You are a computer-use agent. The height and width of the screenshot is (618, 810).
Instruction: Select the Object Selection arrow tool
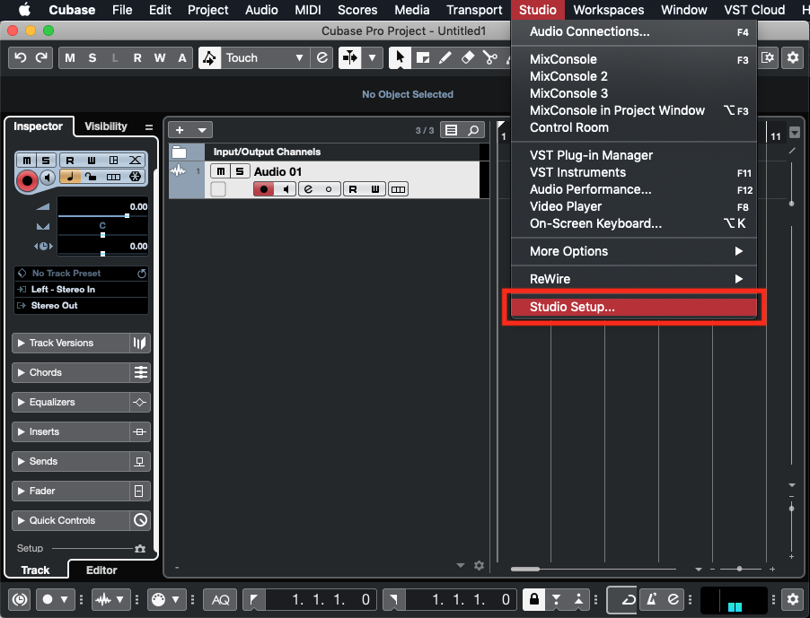click(x=400, y=57)
